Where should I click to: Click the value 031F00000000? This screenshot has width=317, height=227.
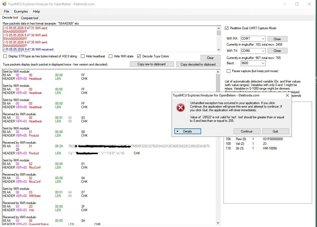(273, 139)
